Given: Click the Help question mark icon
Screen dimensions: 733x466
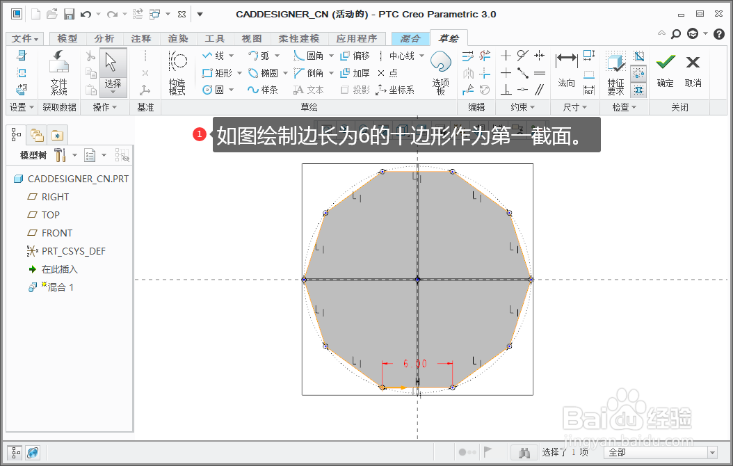Looking at the screenshot, I should [x=719, y=33].
